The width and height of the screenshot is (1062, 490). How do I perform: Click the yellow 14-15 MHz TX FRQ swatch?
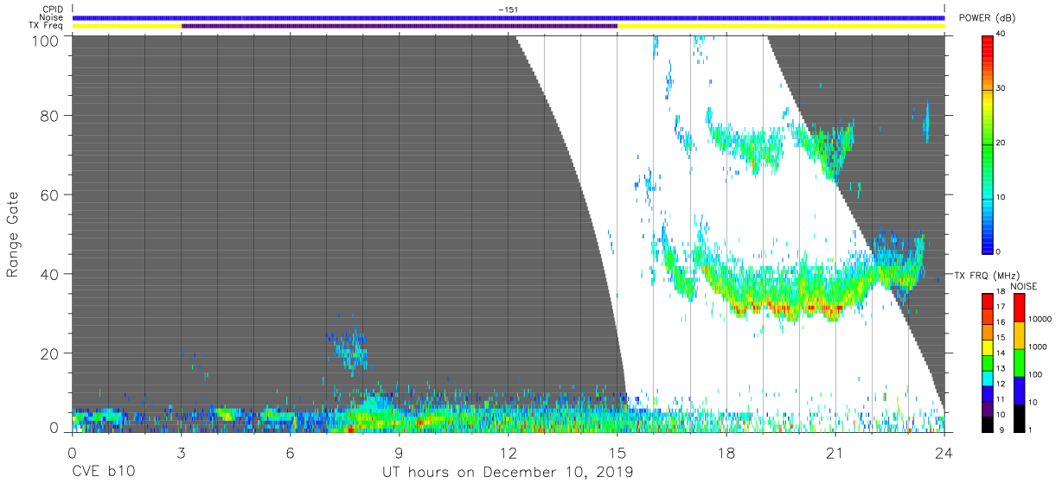point(987,347)
